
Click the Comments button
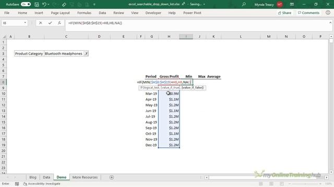coord(308,12)
